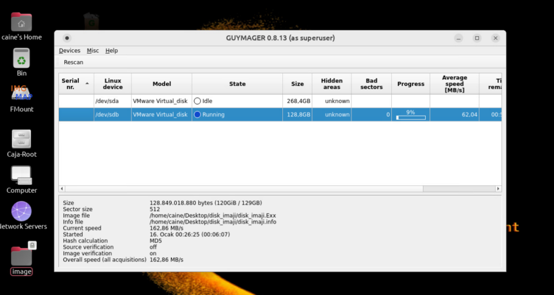Click the unknown hidden areas cell of /dev/sda

pos(332,101)
